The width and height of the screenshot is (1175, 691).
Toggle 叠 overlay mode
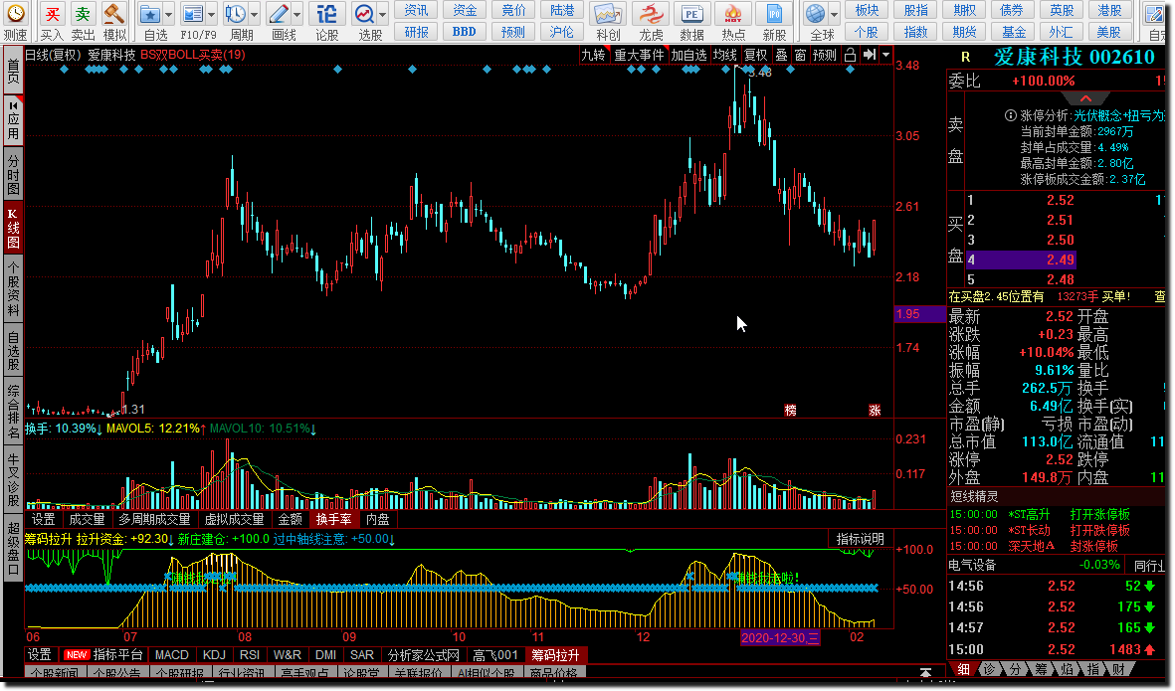coord(782,55)
